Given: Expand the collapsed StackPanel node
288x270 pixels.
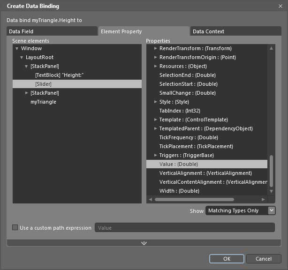Looking at the screenshot, I should pyautogui.click(x=26, y=93).
